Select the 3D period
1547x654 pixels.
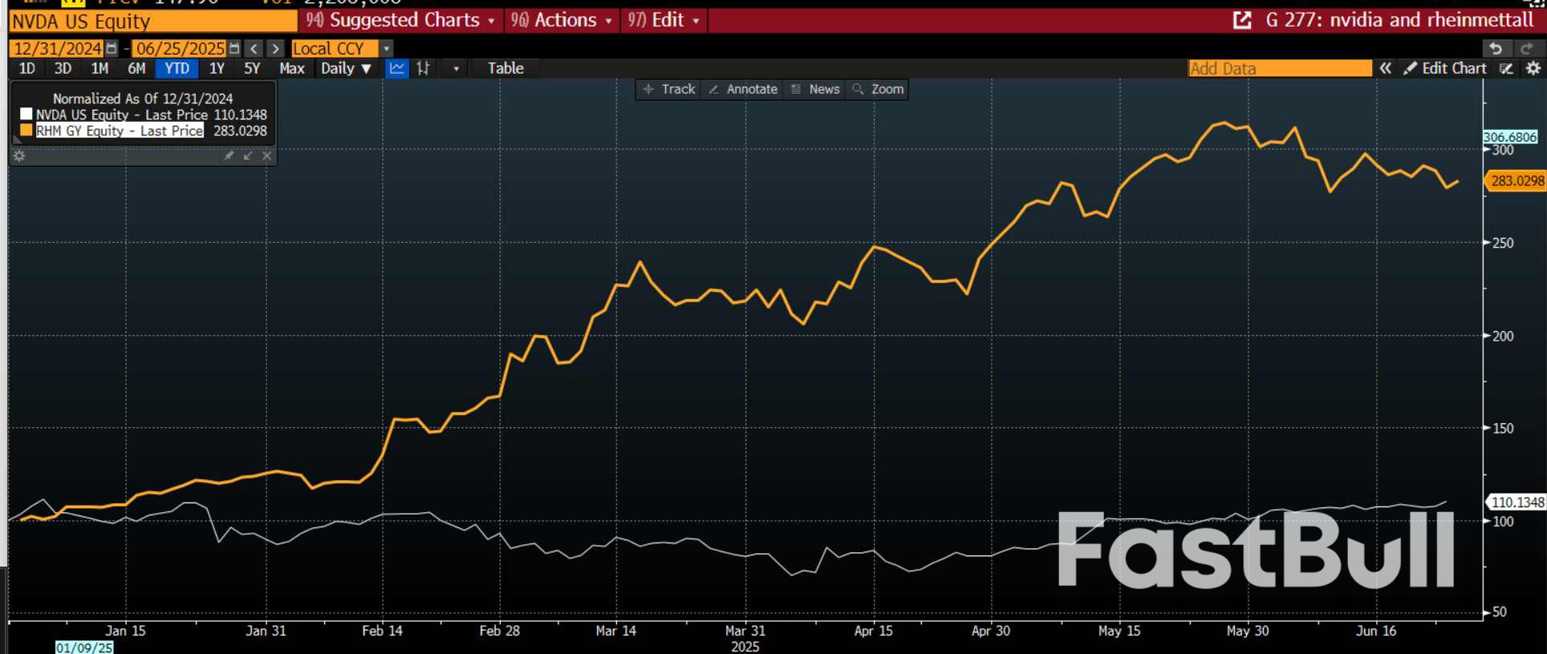point(63,68)
